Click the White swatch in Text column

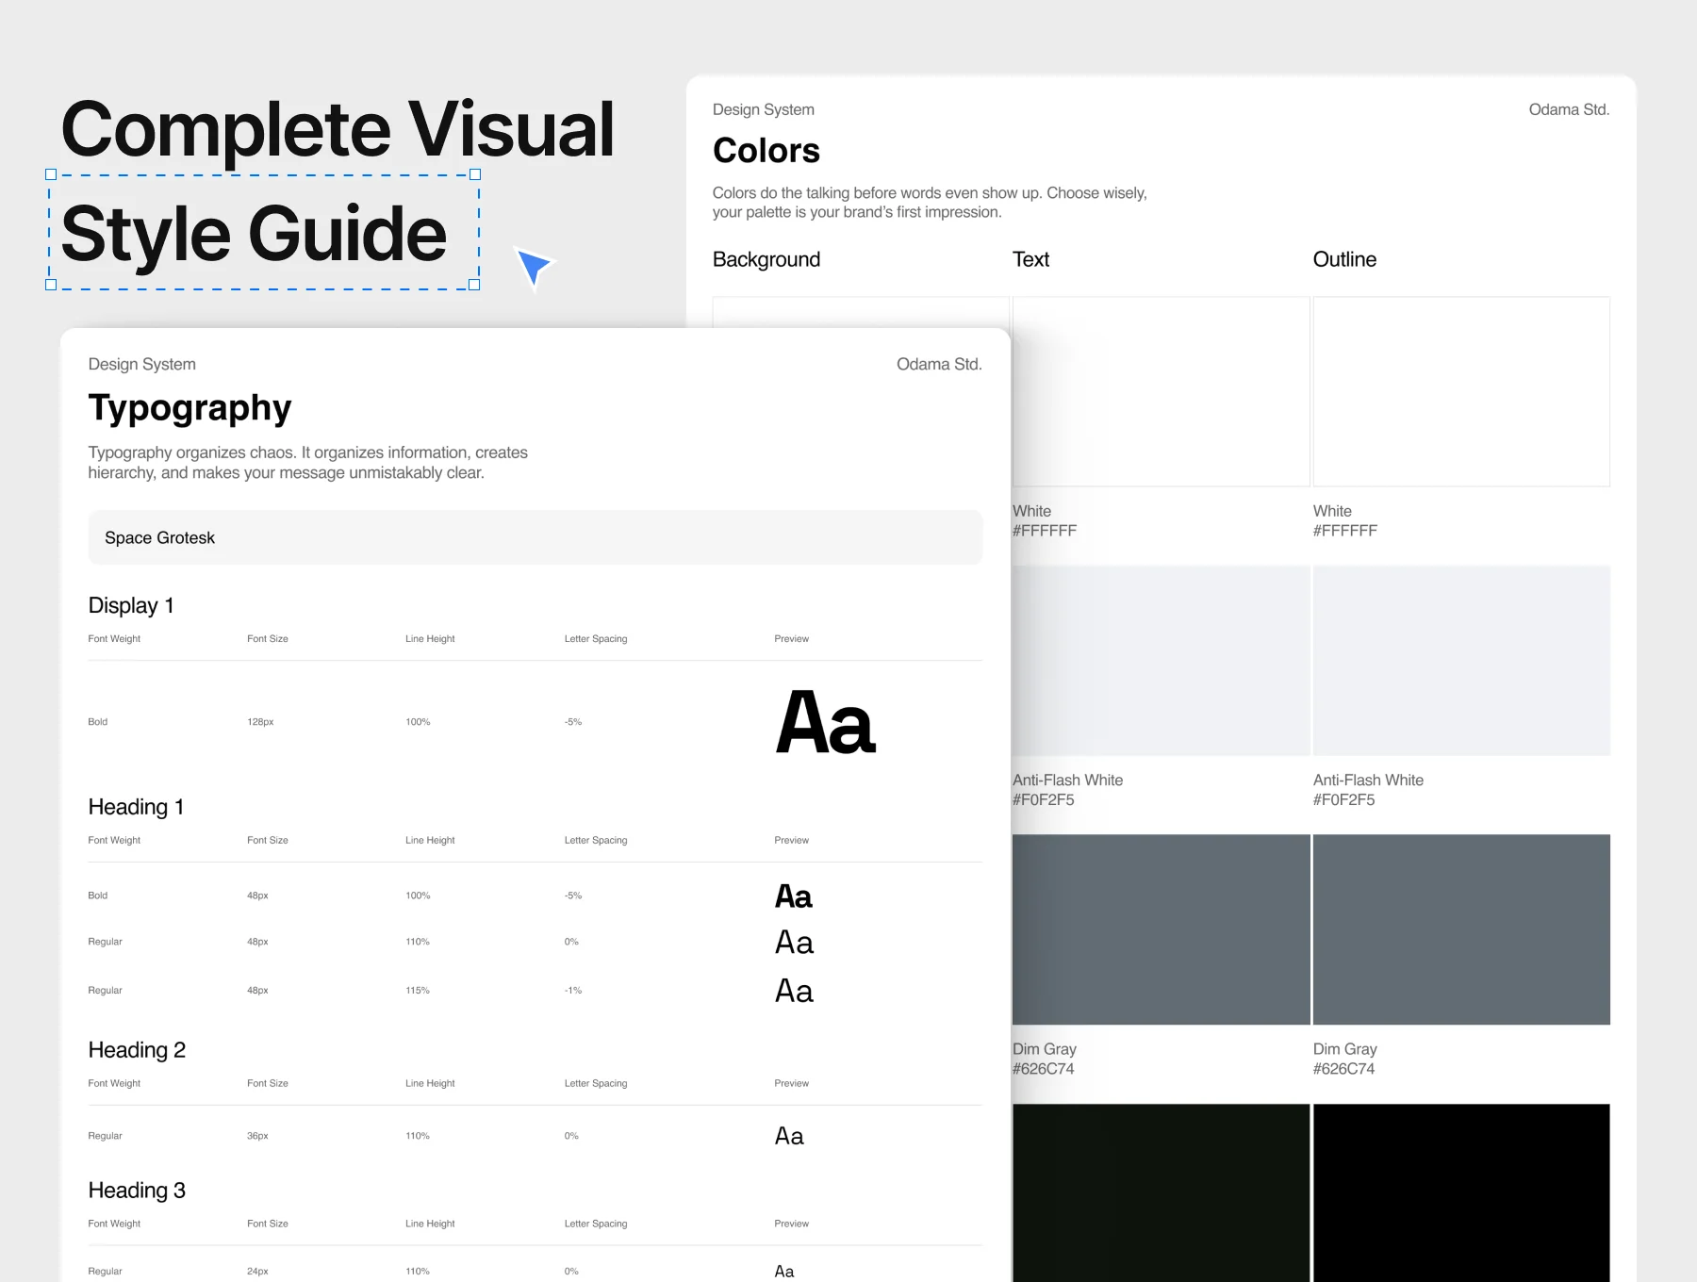point(1161,391)
